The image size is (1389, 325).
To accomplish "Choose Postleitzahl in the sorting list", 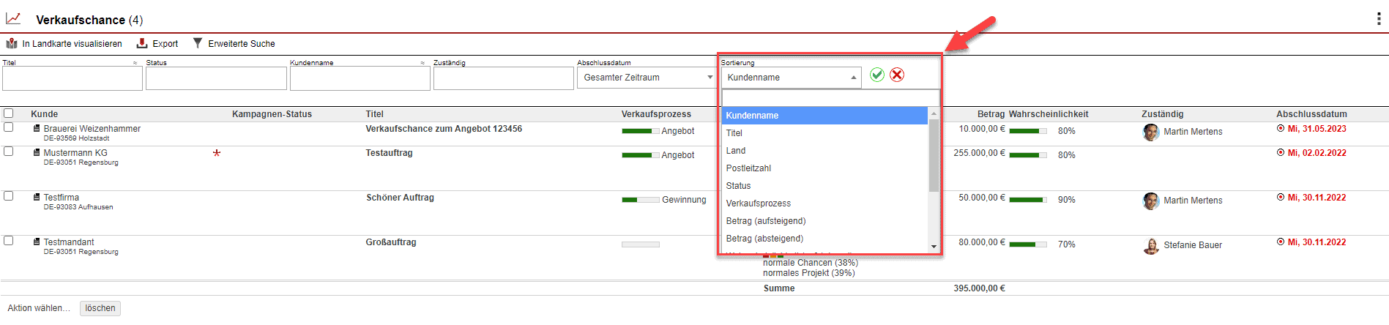I will [x=748, y=168].
